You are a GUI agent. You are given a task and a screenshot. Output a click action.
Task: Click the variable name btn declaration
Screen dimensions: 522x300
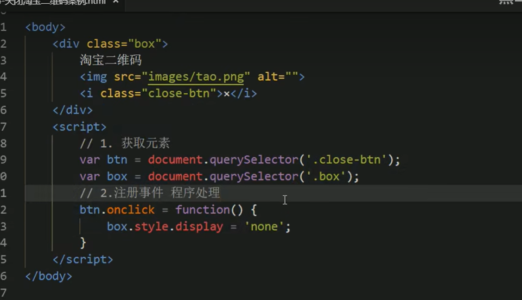pos(117,160)
